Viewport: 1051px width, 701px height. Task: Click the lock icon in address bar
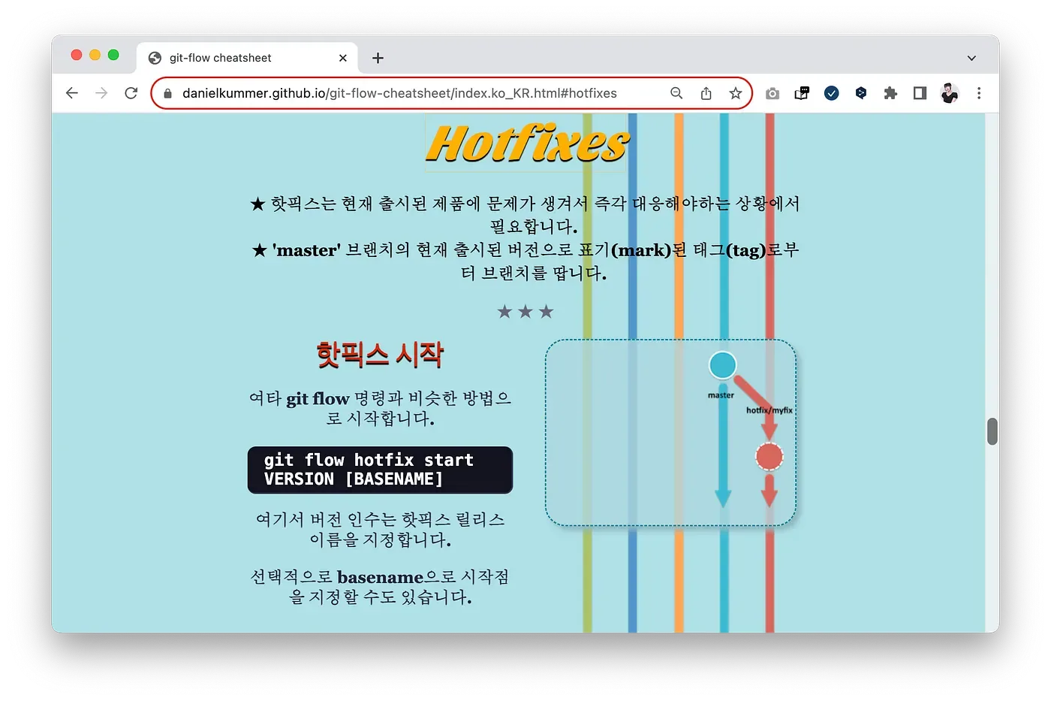tap(168, 93)
